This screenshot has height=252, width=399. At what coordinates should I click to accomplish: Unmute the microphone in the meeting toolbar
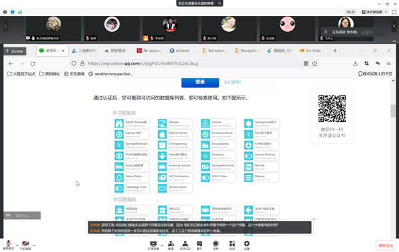click(9, 245)
